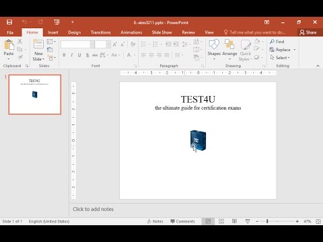Click the Save icon in the quick access toolbar

(9, 22)
